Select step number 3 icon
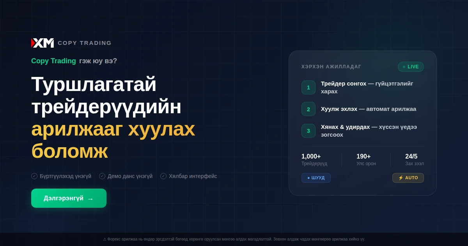This screenshot has height=246, width=468. pos(308,131)
